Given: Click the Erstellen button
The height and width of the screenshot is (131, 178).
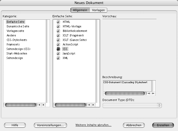Looking at the screenshot, I should [163, 125].
